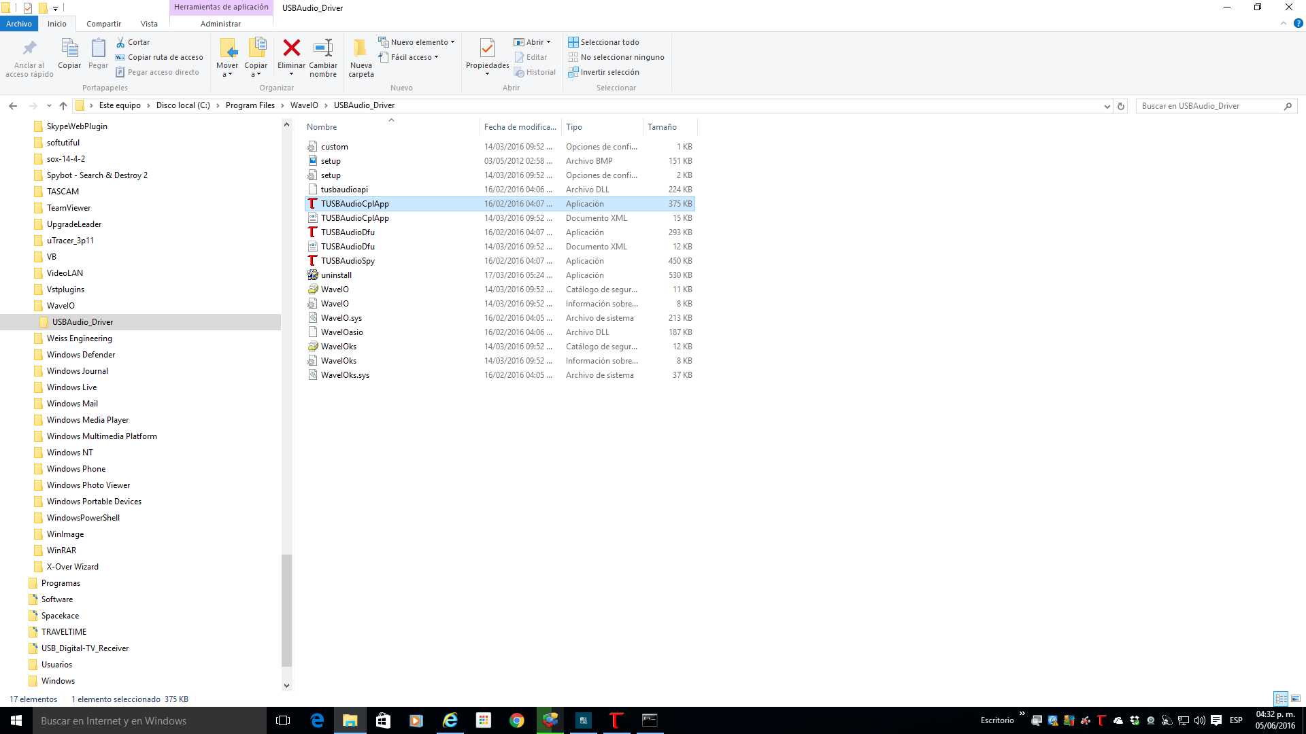Click the navigation pane scrollbar
This screenshot has width=1306, height=734.
pos(286,610)
